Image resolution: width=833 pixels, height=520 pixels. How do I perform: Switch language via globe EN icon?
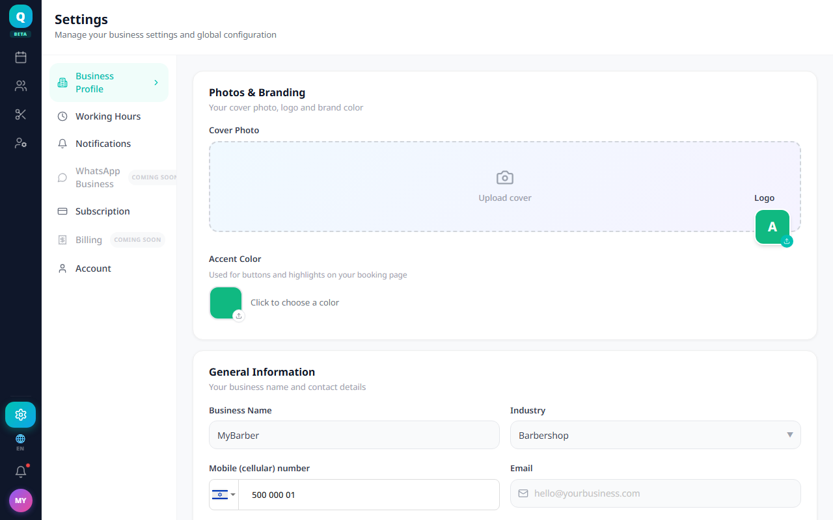tap(20, 443)
